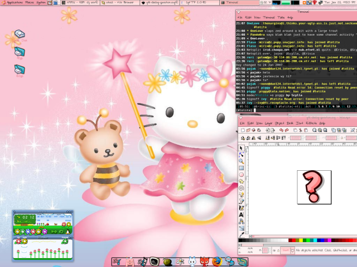Select the question mark image on canvas
This screenshot has width=357, height=267.
pos(314,187)
